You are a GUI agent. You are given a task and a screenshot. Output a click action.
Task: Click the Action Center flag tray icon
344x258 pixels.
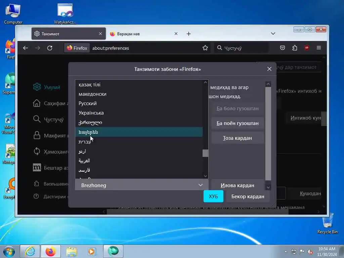(302, 252)
